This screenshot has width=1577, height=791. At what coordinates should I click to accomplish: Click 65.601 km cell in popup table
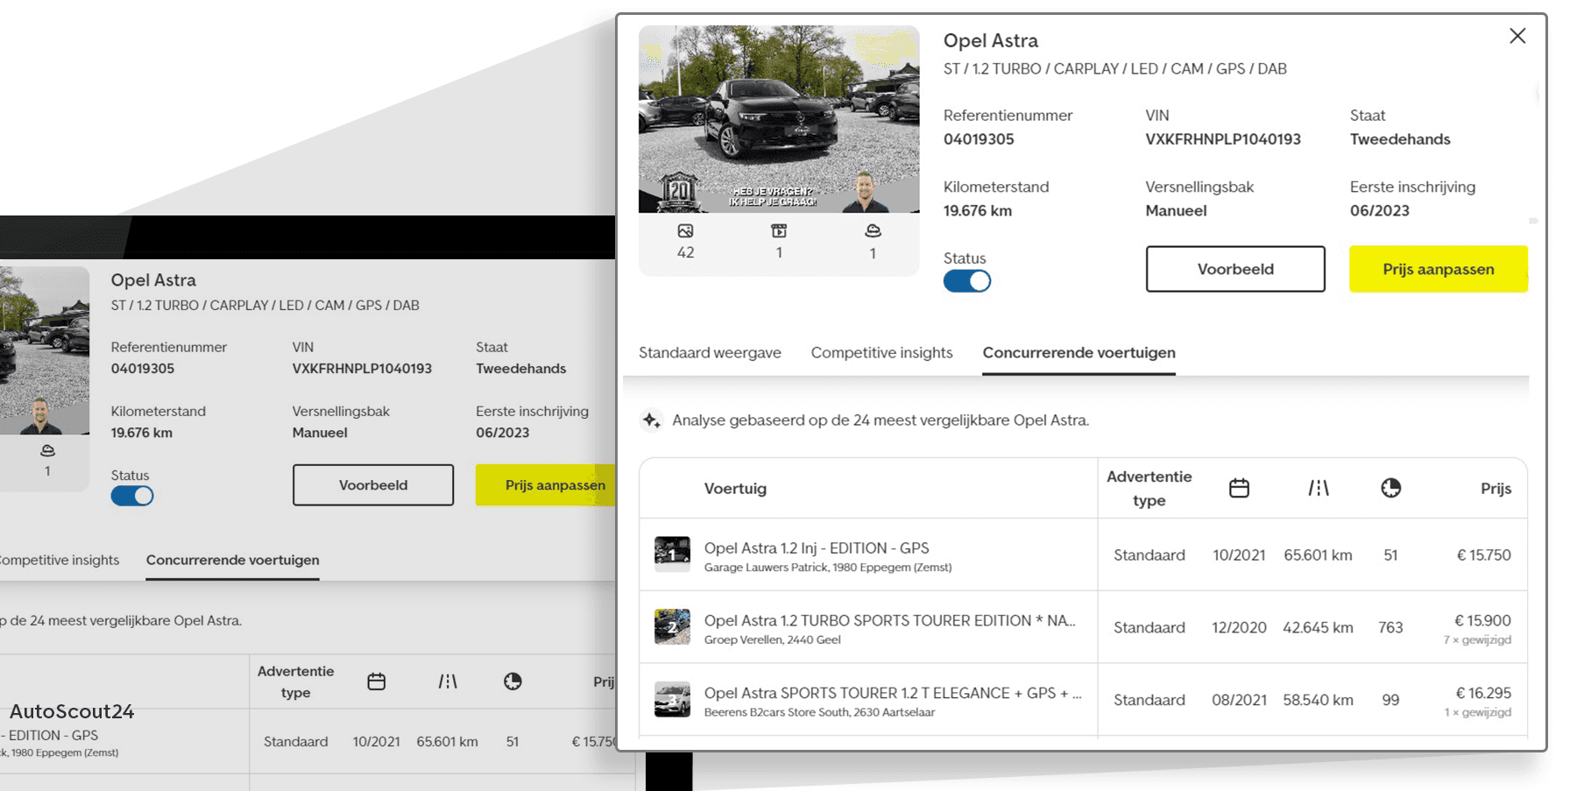pos(1318,554)
